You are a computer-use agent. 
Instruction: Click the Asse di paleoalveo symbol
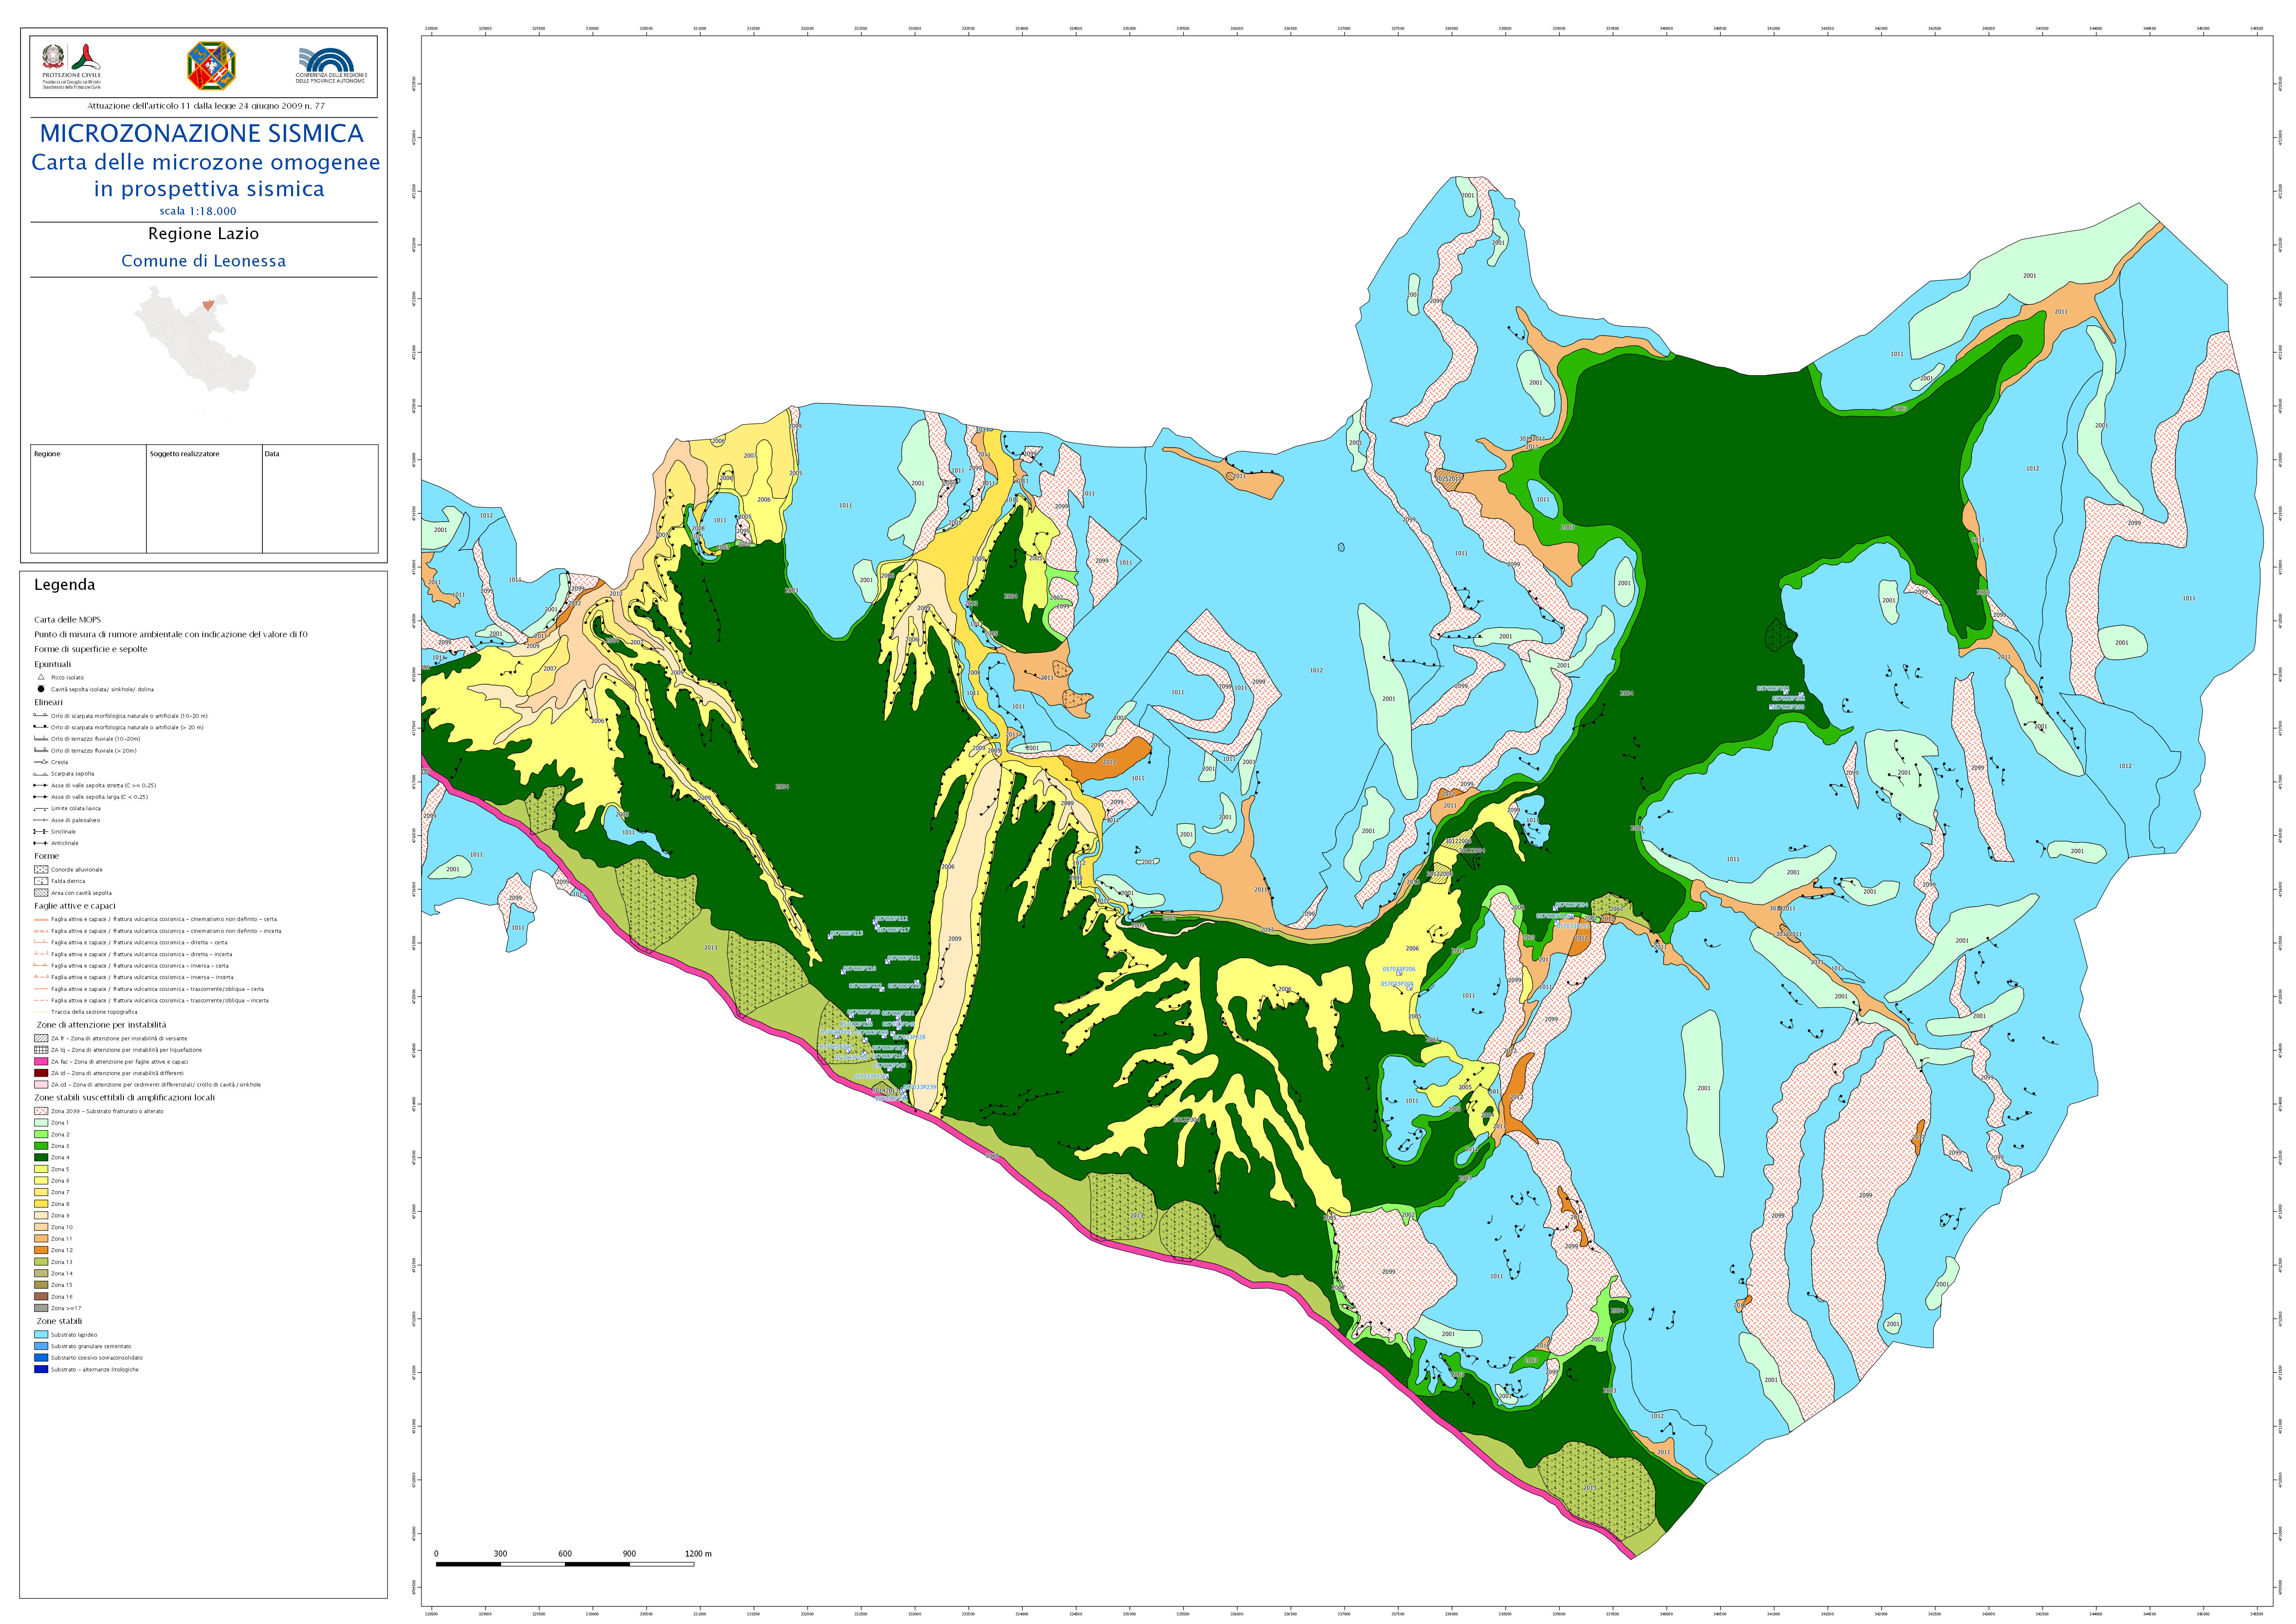point(41,820)
